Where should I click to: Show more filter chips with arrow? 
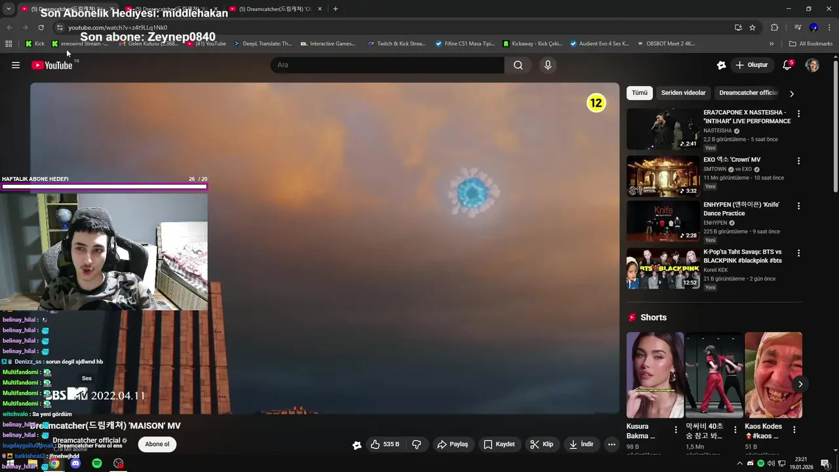coord(791,93)
